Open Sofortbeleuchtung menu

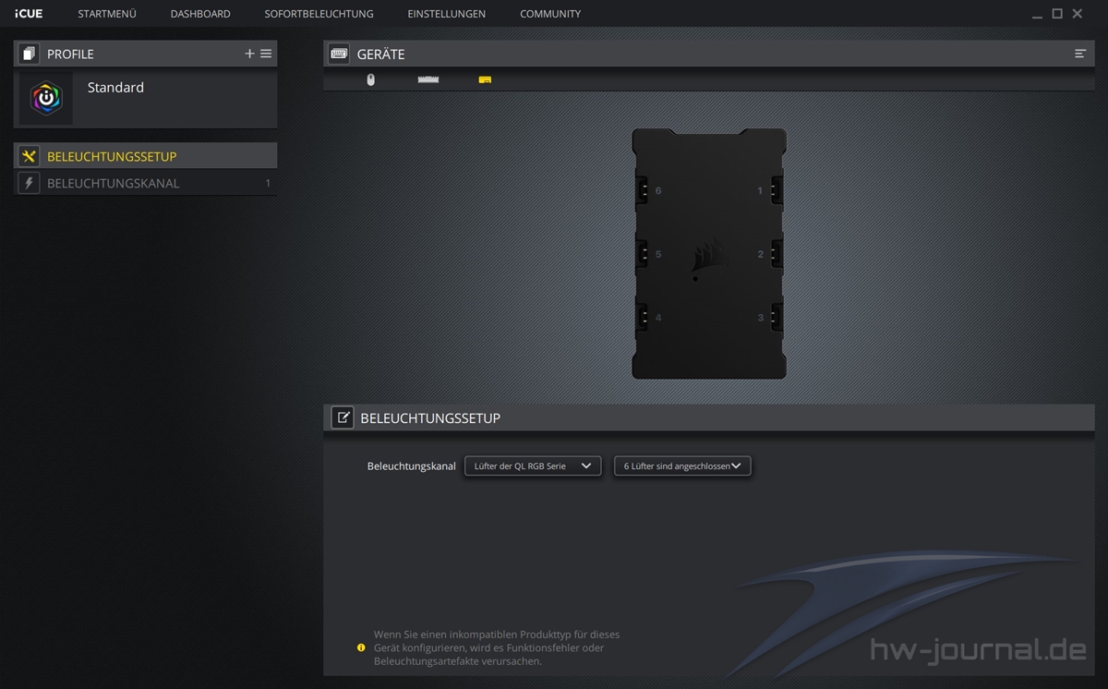click(x=319, y=14)
